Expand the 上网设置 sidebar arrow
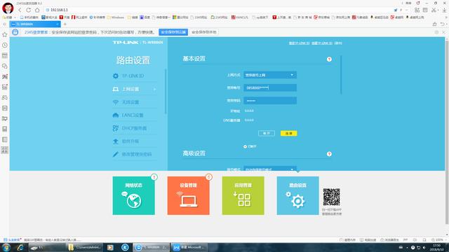The width and height of the screenshot is (449, 252). pyautogui.click(x=154, y=89)
